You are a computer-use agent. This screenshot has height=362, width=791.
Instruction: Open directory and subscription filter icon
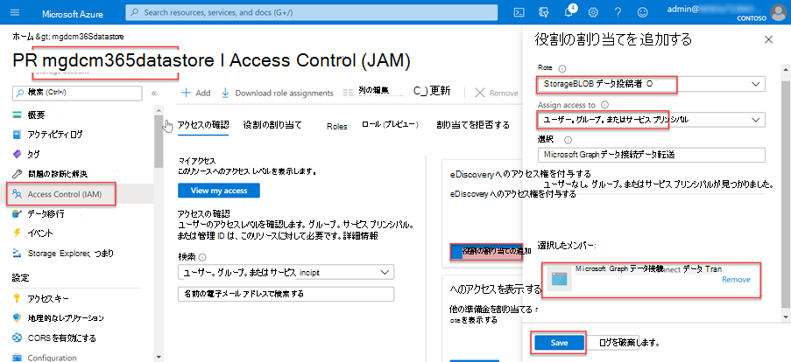click(x=543, y=13)
